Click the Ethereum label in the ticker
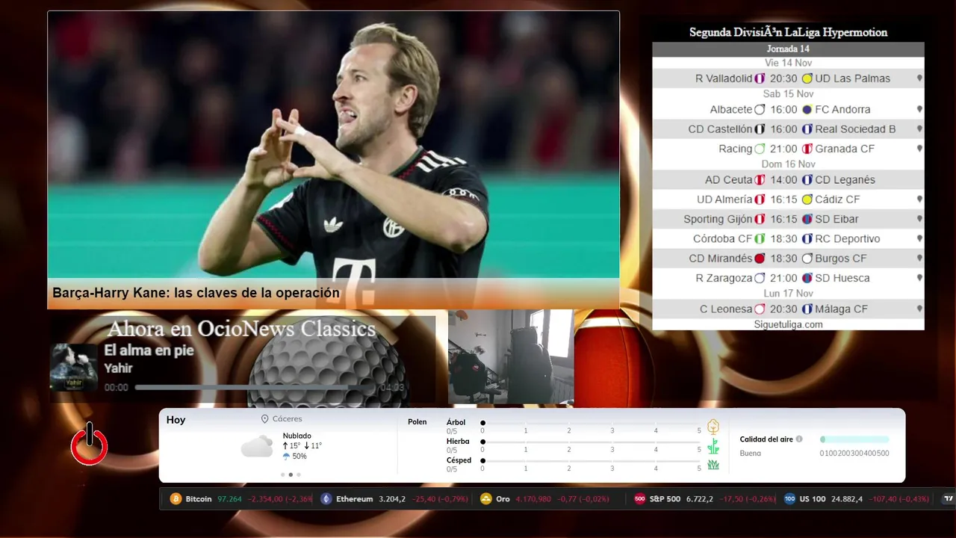This screenshot has width=956, height=538. pos(355,499)
